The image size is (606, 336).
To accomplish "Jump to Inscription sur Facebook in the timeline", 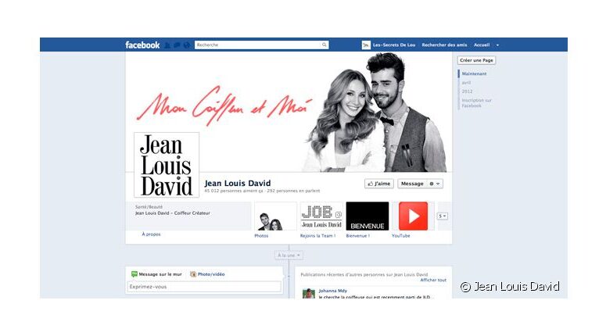I will [476, 102].
